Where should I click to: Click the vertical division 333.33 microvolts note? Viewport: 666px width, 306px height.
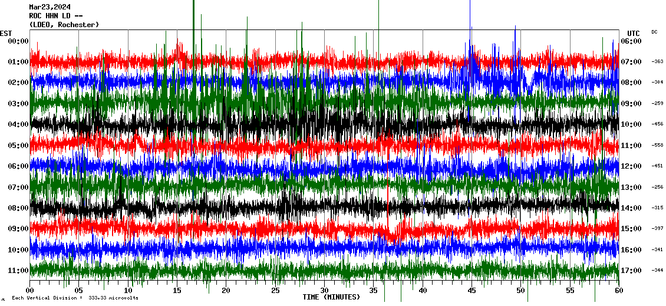(x=75, y=298)
